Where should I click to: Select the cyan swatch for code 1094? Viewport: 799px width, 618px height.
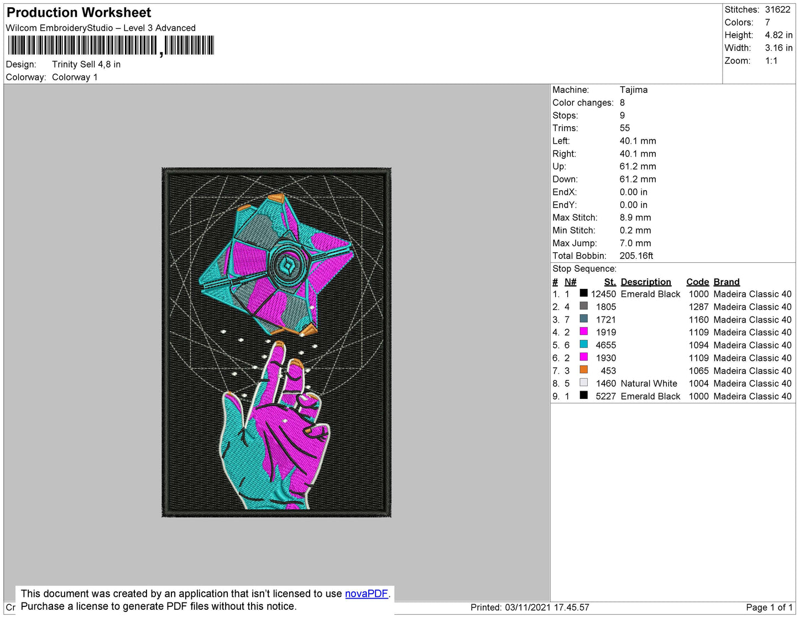click(583, 344)
